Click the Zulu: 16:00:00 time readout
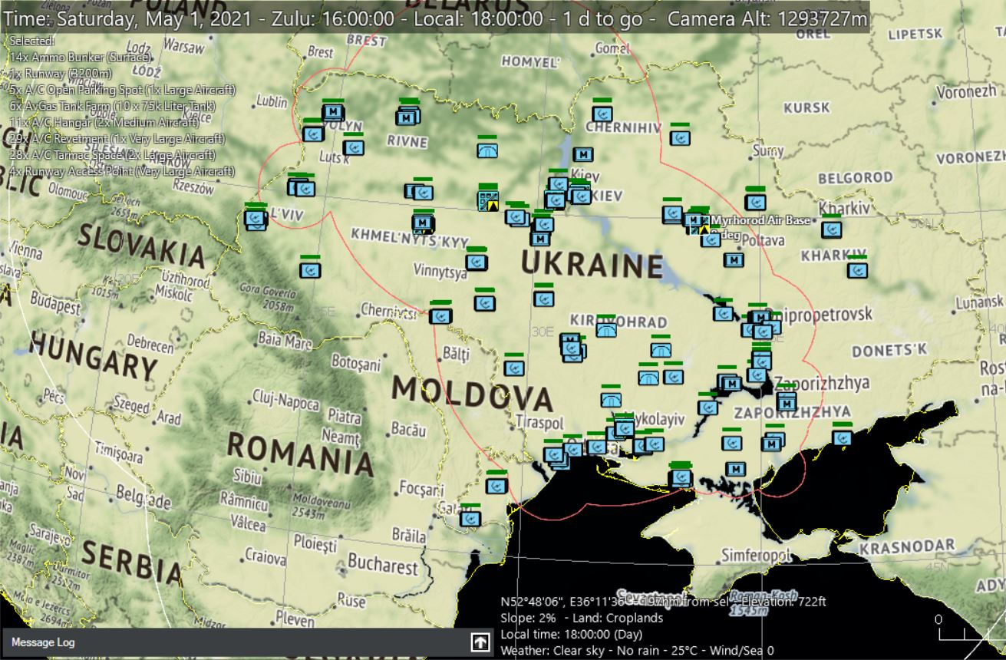This screenshot has height=660, width=1006. pos(335,19)
